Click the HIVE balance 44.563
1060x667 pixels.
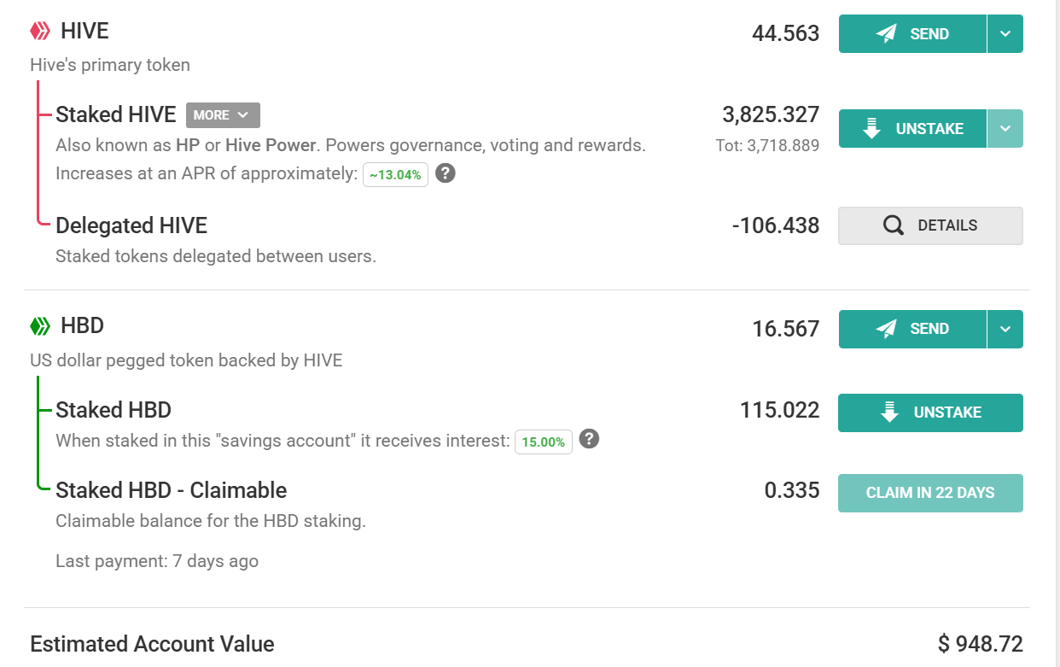785,34
